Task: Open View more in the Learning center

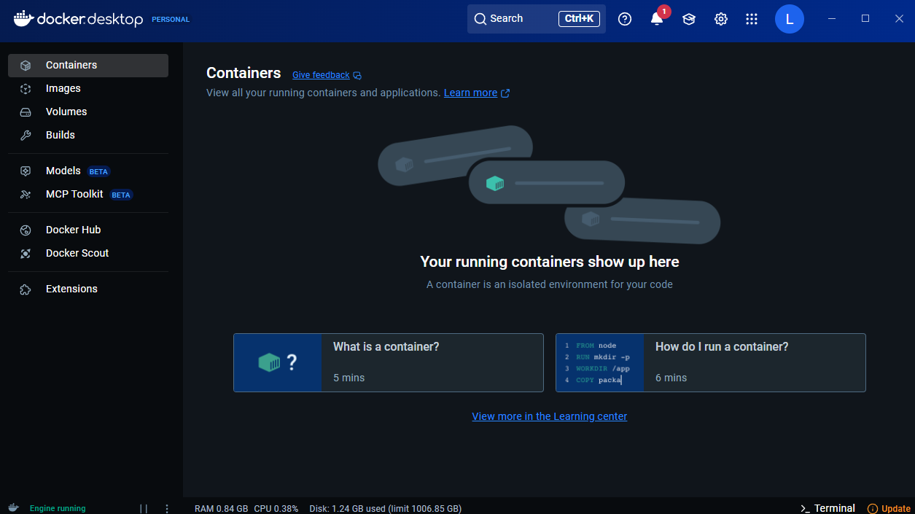Action: pos(550,416)
